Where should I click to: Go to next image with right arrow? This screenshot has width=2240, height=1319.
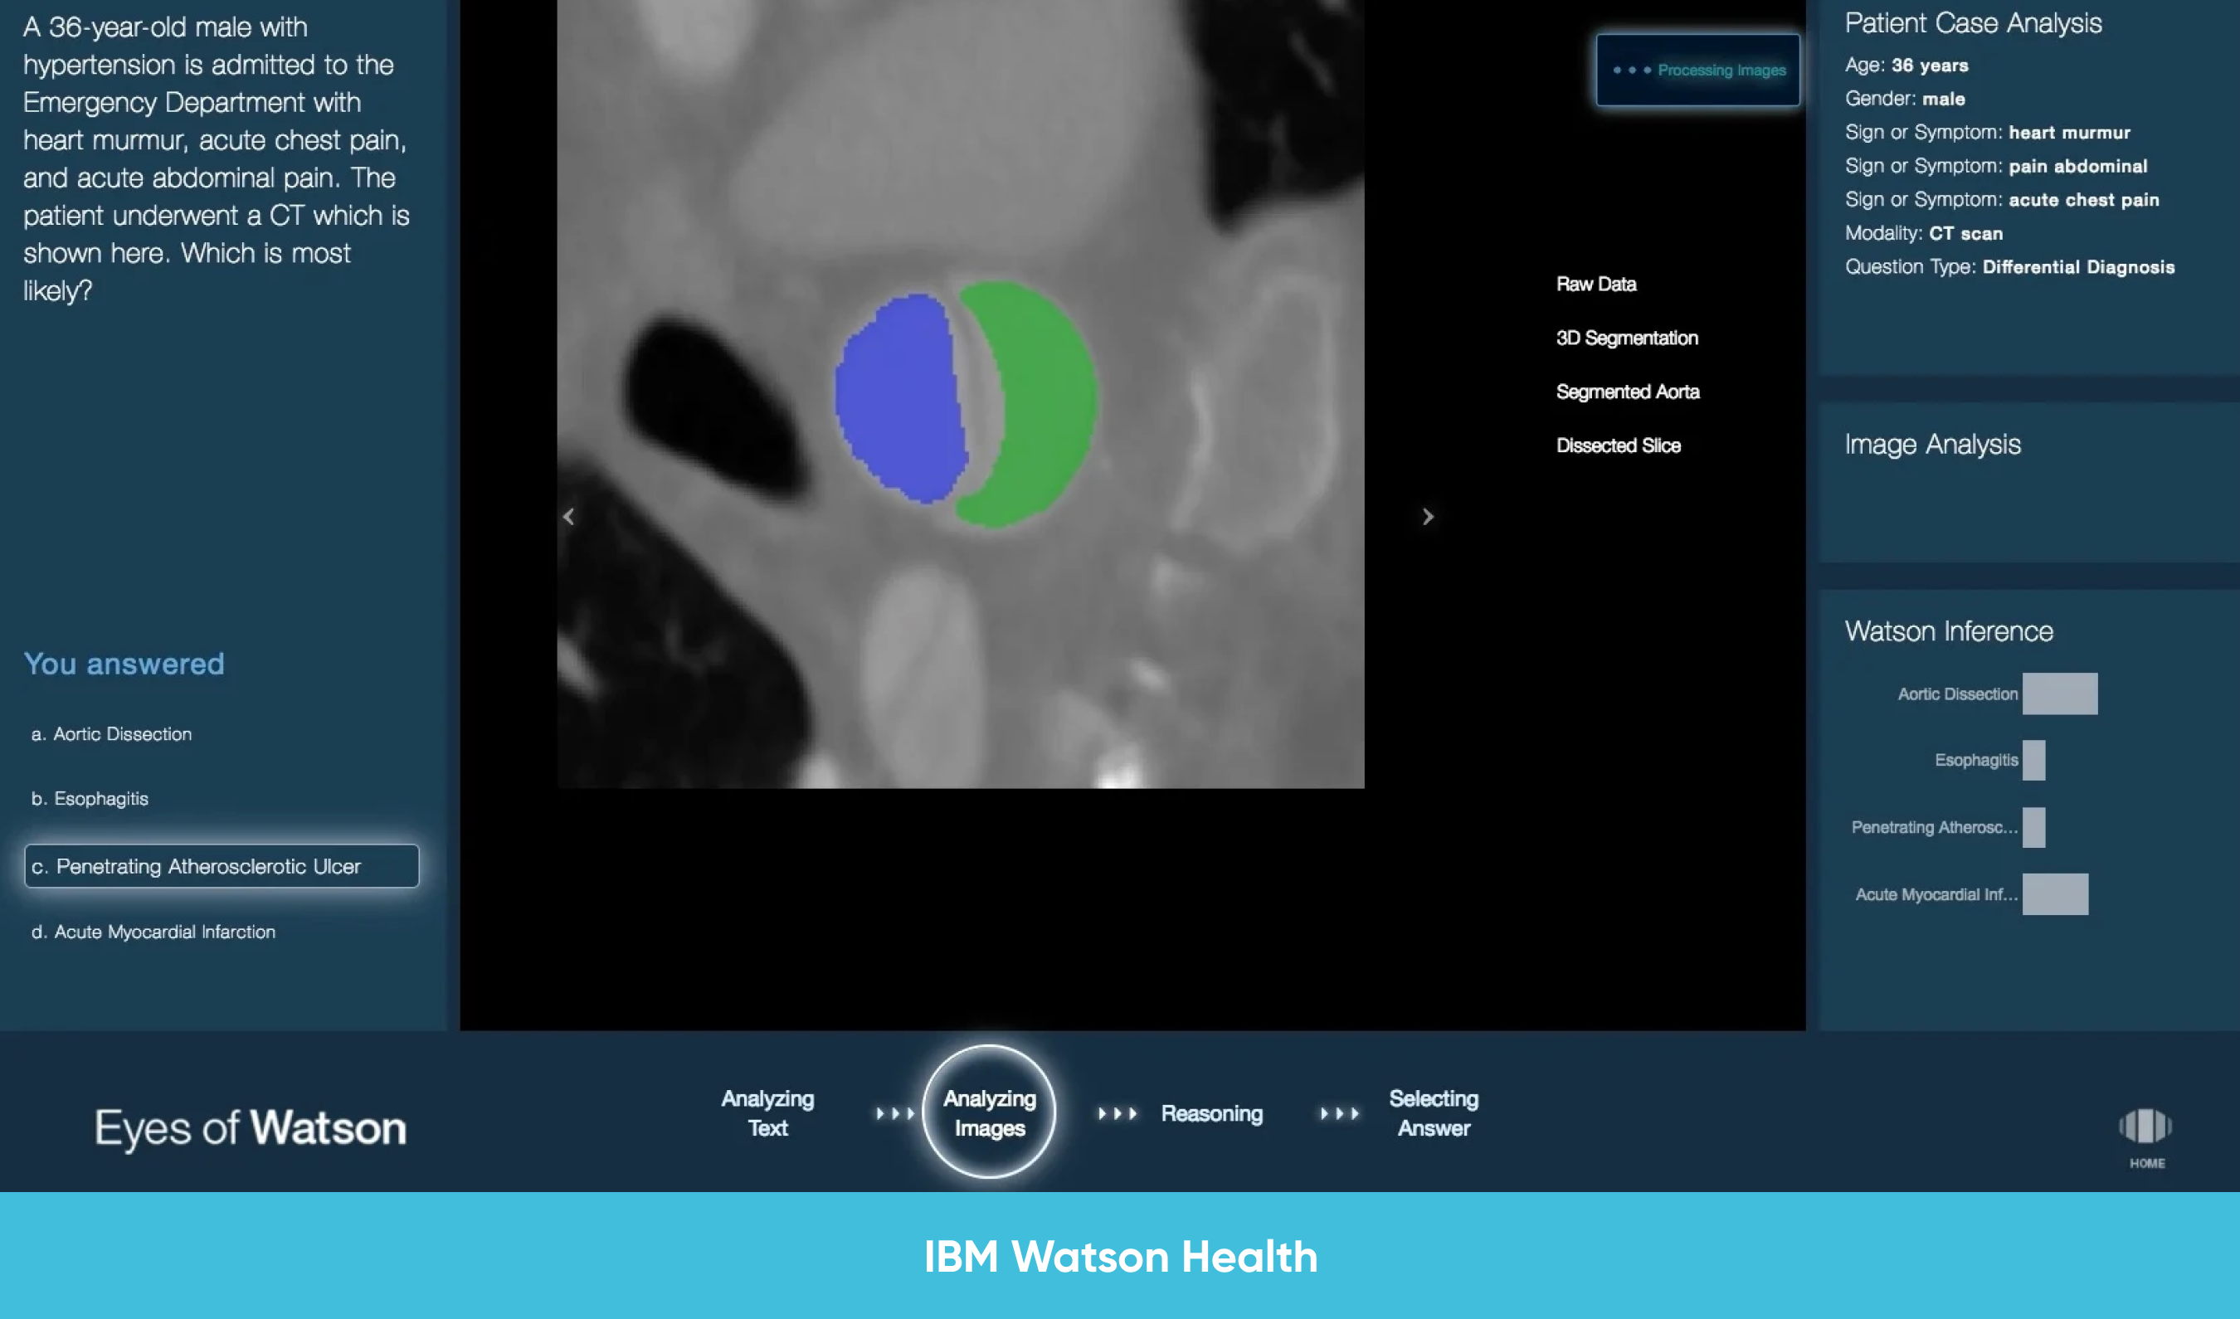(1428, 516)
